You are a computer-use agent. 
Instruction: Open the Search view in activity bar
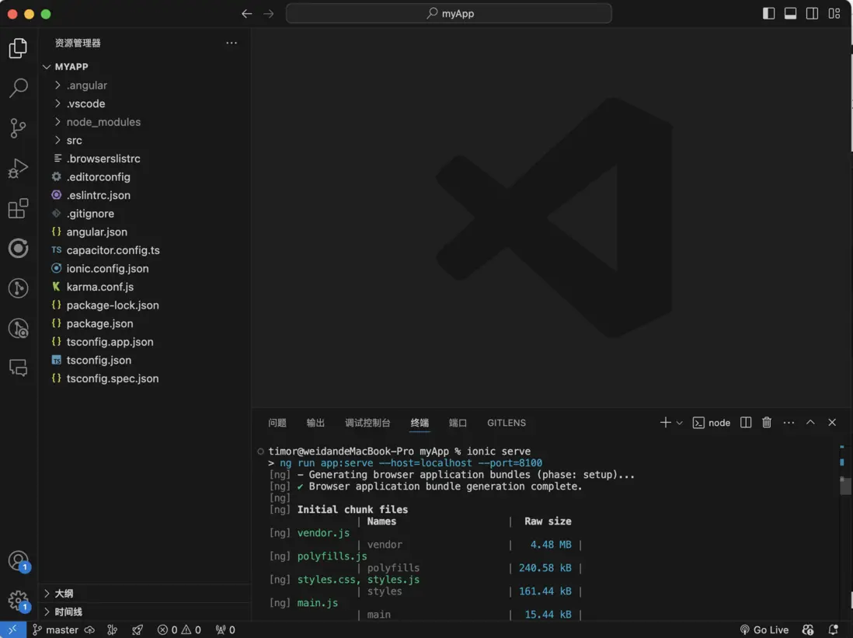(x=18, y=88)
